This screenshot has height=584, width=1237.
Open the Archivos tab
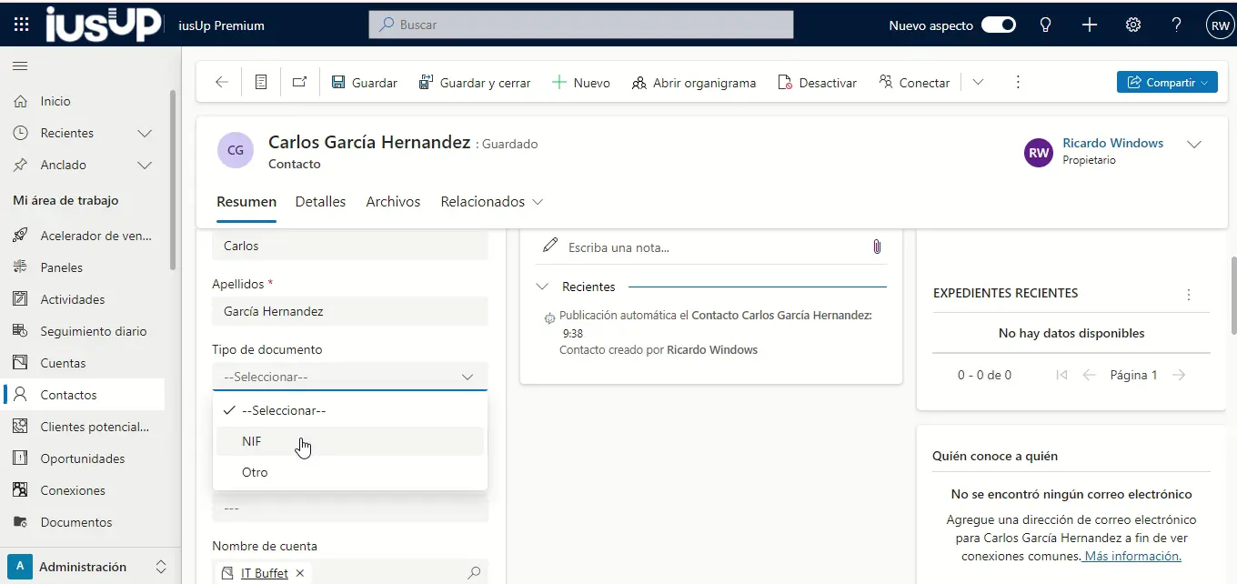coord(393,202)
